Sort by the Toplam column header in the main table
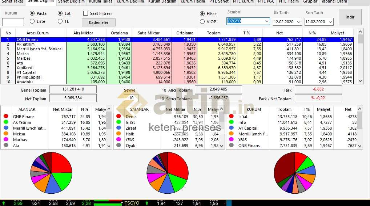Viewport: 370px width, 206px height. pos(214,33)
